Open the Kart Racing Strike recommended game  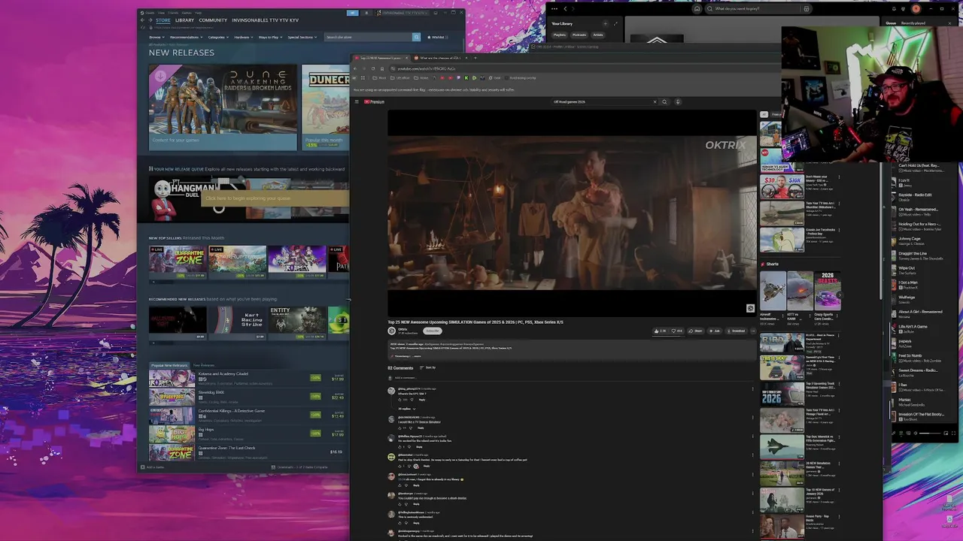pyautogui.click(x=238, y=322)
